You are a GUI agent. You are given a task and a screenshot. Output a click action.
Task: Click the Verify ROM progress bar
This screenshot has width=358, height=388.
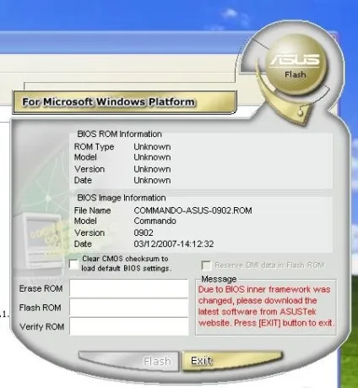click(x=129, y=326)
